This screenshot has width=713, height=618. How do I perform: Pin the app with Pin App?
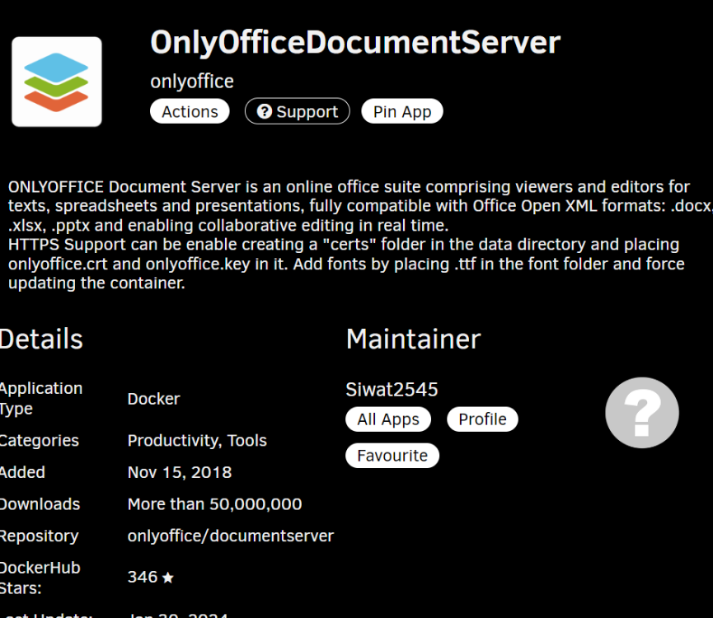[x=402, y=111]
